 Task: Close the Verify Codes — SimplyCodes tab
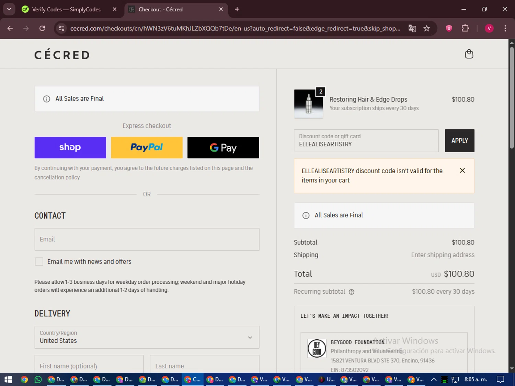click(x=115, y=9)
